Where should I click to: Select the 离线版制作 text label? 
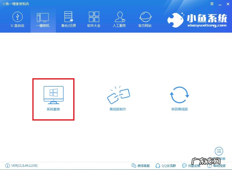point(118,109)
